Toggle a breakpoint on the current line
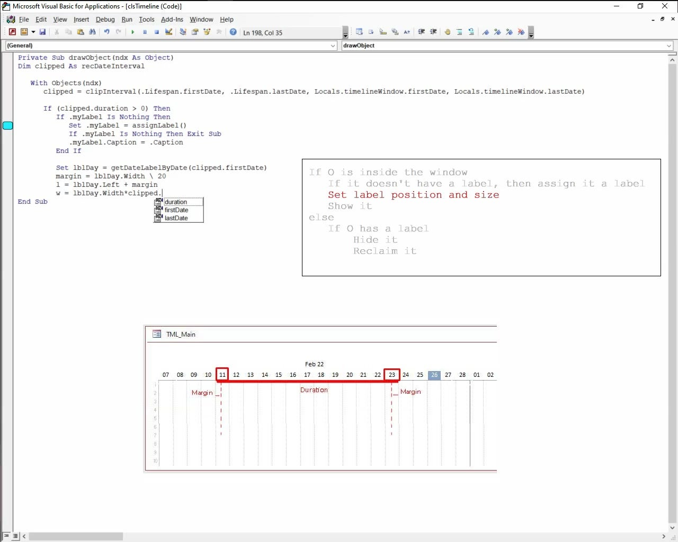Viewport: 678px width, 542px height. pyautogui.click(x=448, y=32)
